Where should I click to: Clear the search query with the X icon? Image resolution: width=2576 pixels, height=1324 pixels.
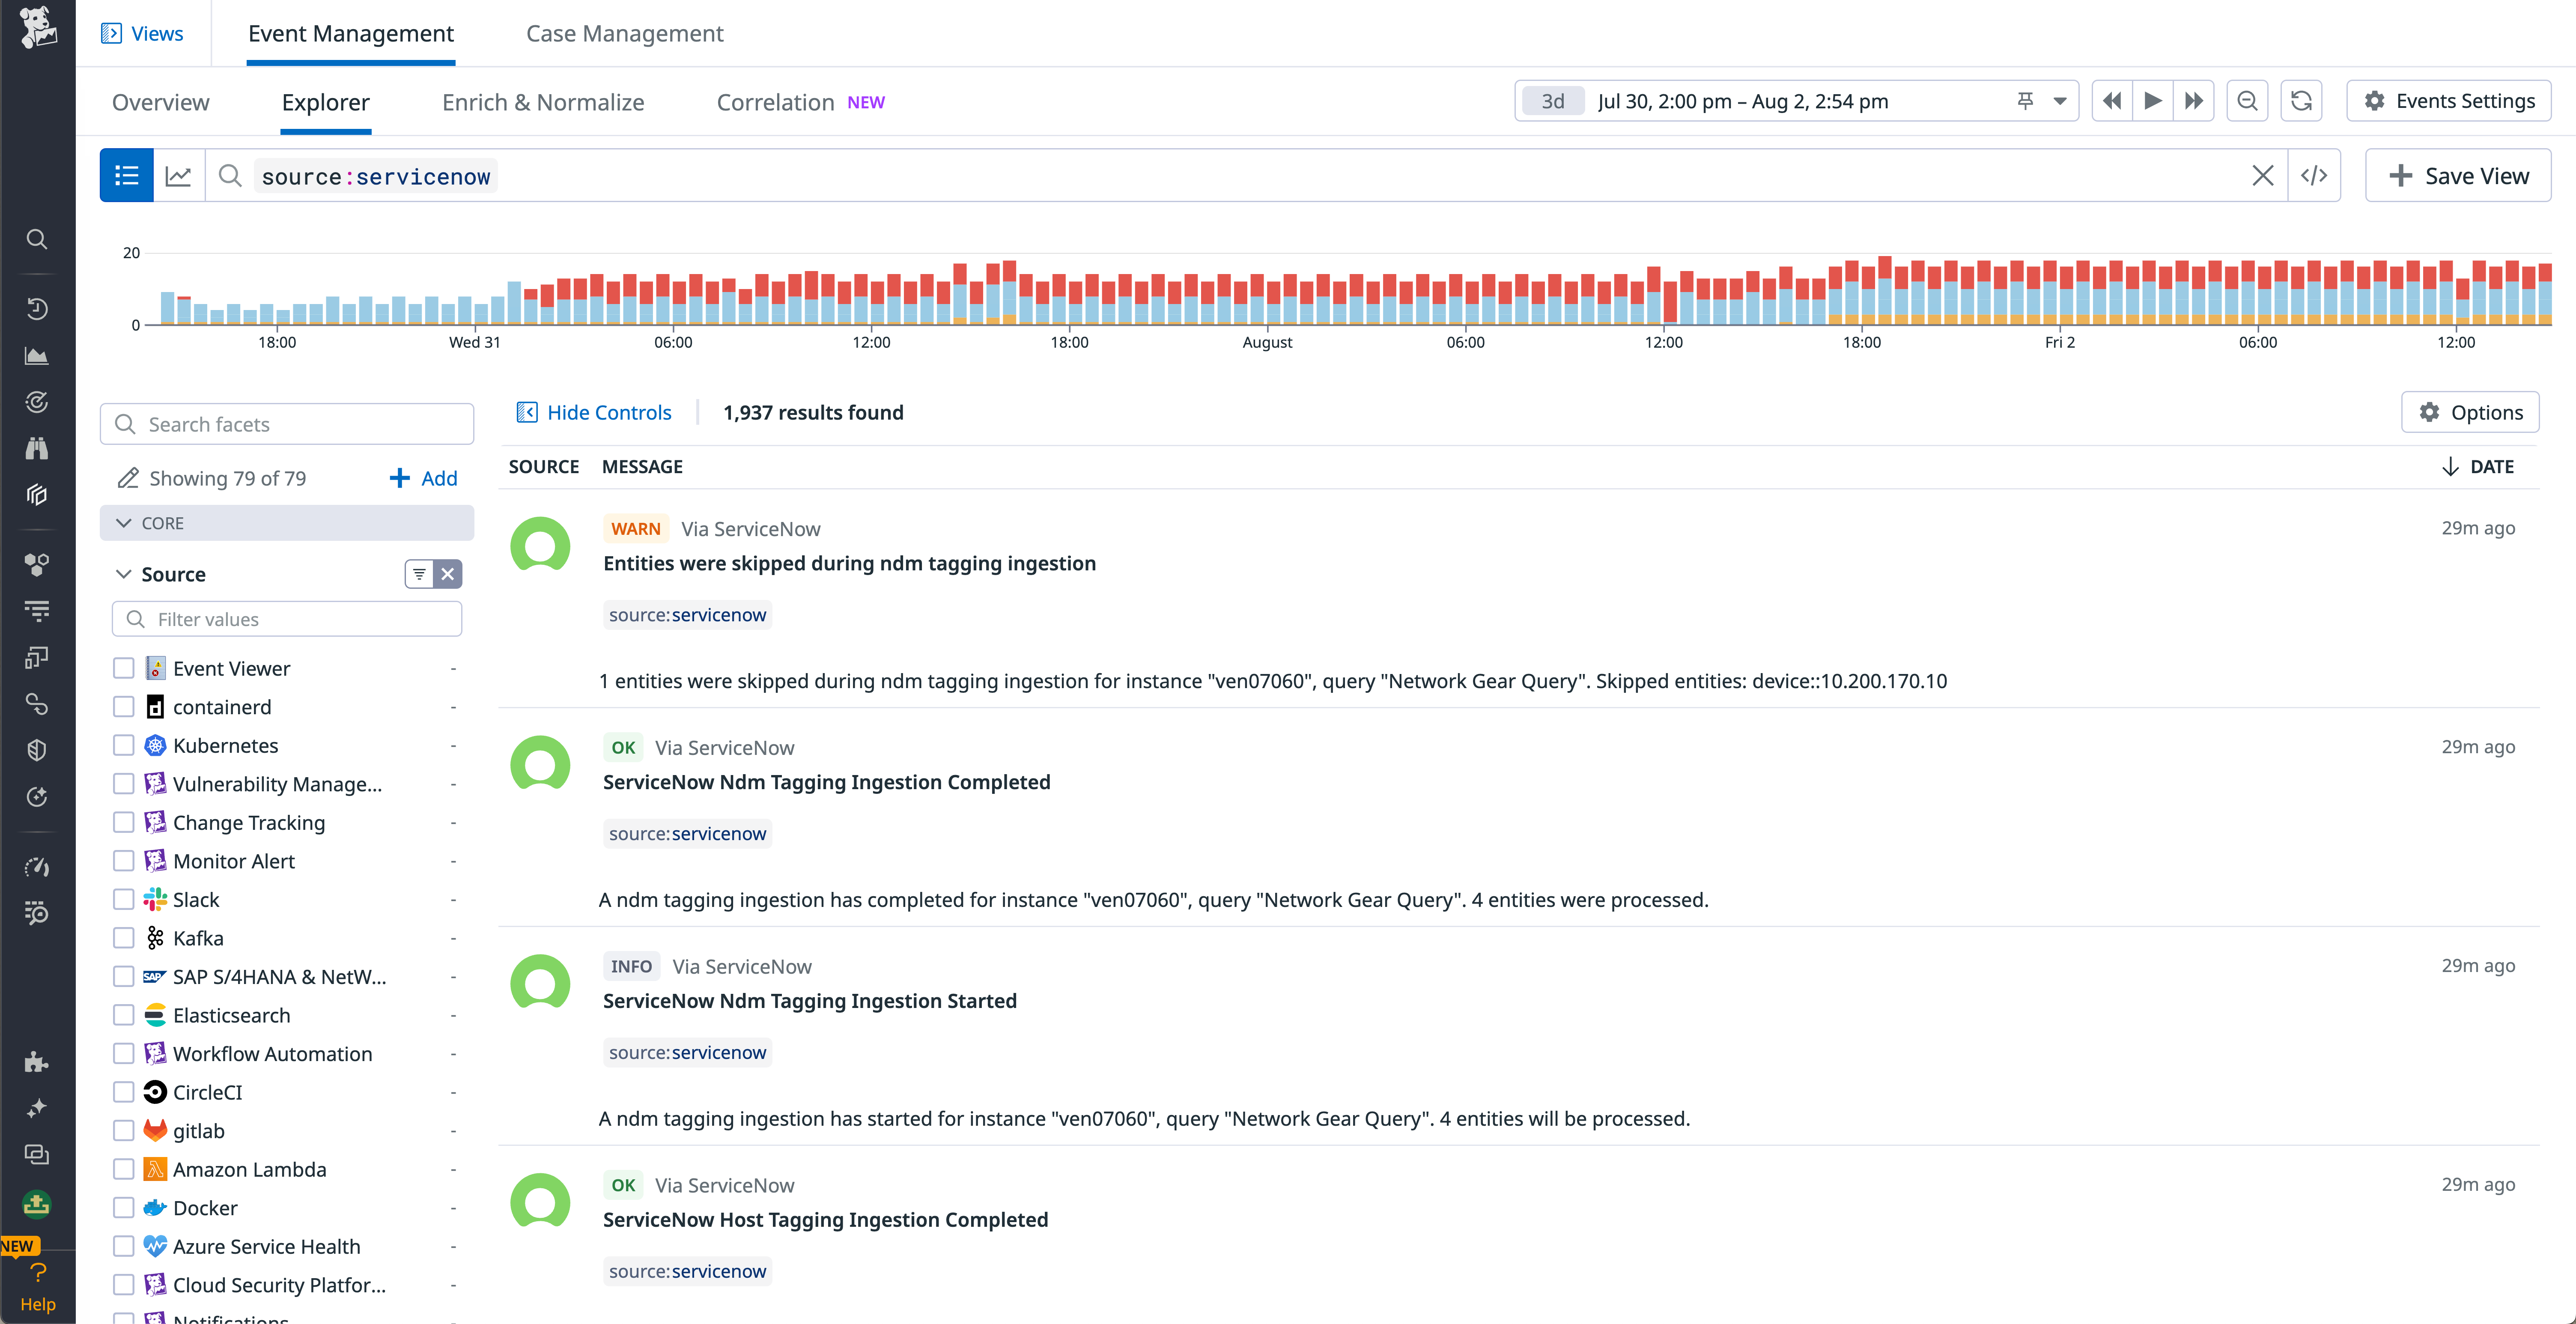(x=2264, y=175)
